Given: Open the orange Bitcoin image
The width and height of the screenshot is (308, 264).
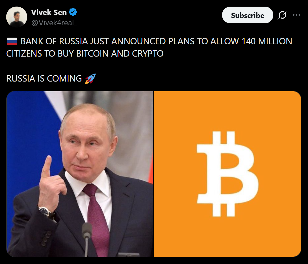Looking at the screenshot, I should pyautogui.click(x=228, y=174).
